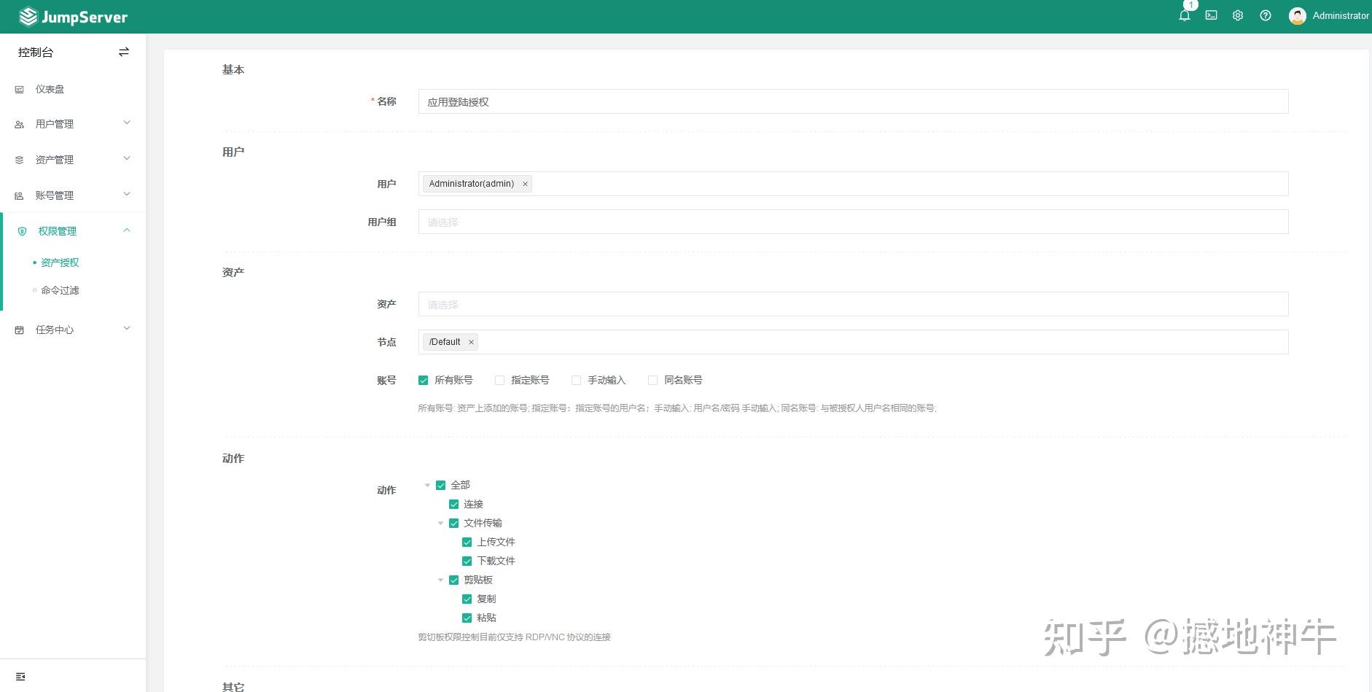Uncheck the 复制 checkbox
This screenshot has height=692, width=1372.
(467, 599)
